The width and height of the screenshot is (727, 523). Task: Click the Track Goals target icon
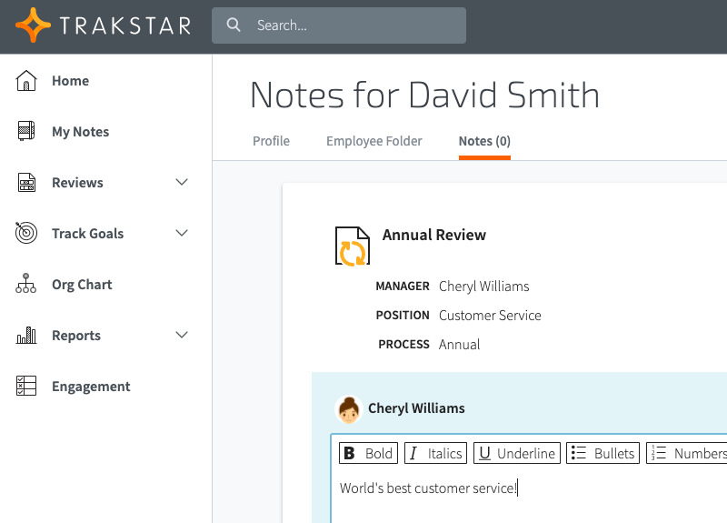[26, 233]
